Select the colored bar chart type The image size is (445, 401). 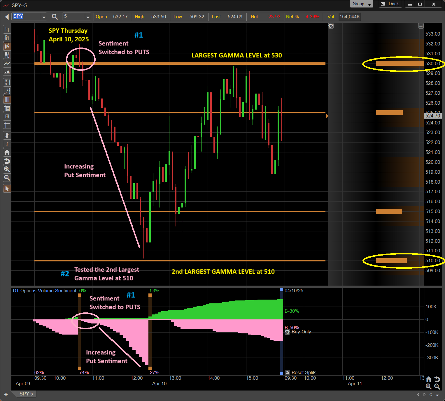click(7, 38)
